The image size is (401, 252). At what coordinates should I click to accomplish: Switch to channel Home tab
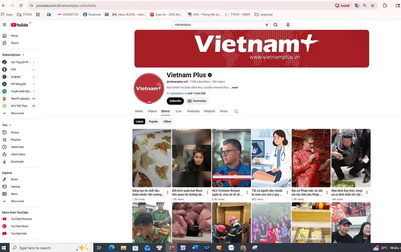pos(139,111)
